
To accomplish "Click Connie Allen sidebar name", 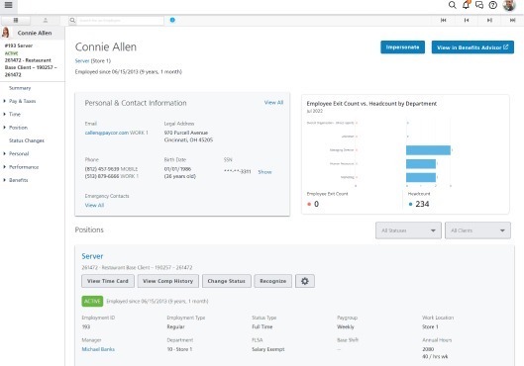I will pos(35,33).
